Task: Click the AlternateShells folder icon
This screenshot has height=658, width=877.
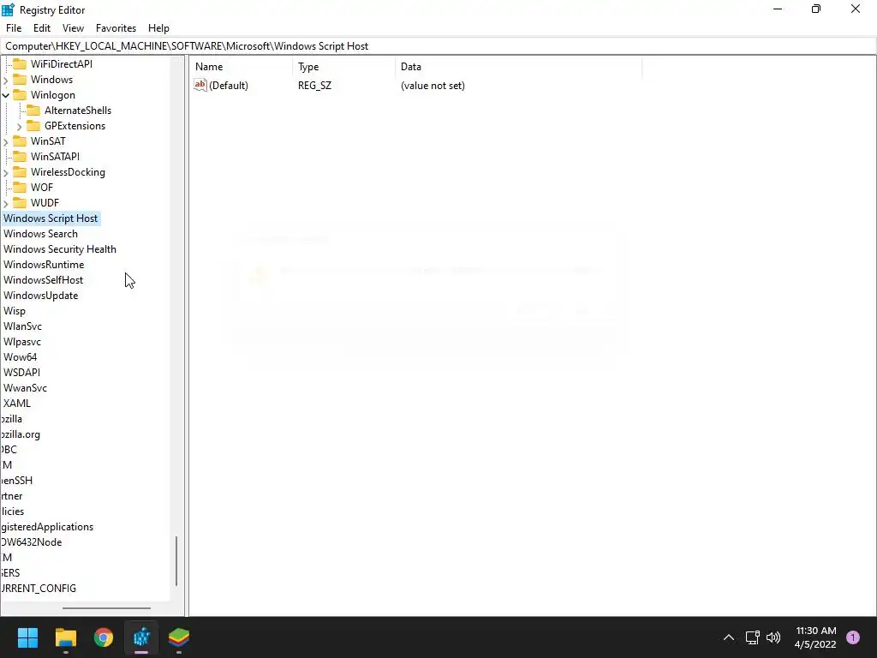Action: point(33,111)
